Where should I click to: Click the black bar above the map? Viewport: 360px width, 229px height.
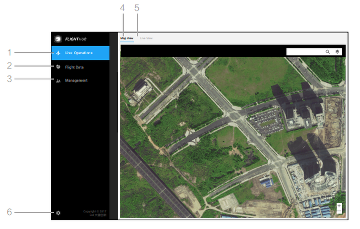[x=202, y=51]
